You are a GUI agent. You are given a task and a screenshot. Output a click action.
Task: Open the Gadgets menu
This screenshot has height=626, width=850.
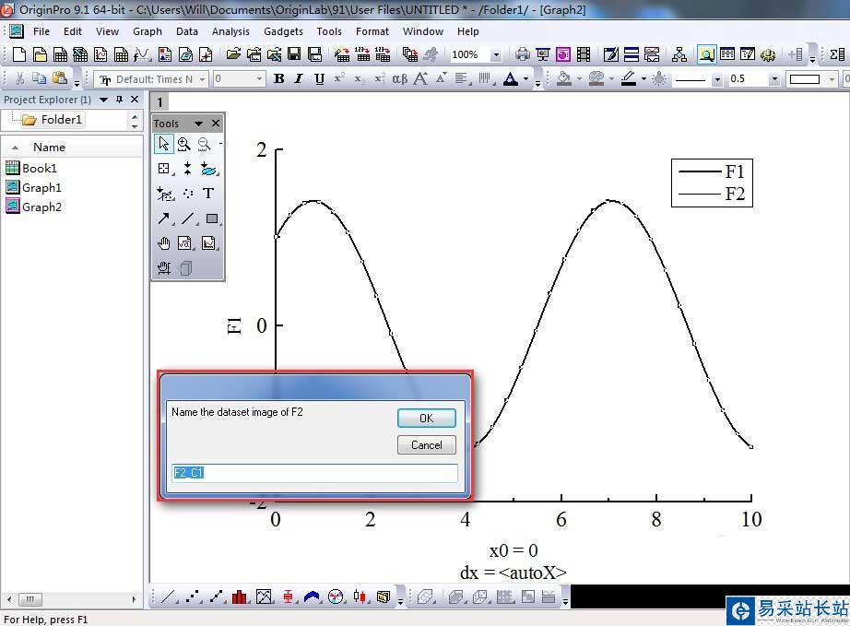pyautogui.click(x=283, y=31)
